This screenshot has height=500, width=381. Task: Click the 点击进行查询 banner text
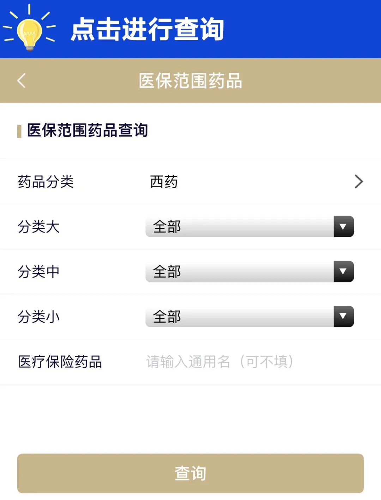[147, 29]
